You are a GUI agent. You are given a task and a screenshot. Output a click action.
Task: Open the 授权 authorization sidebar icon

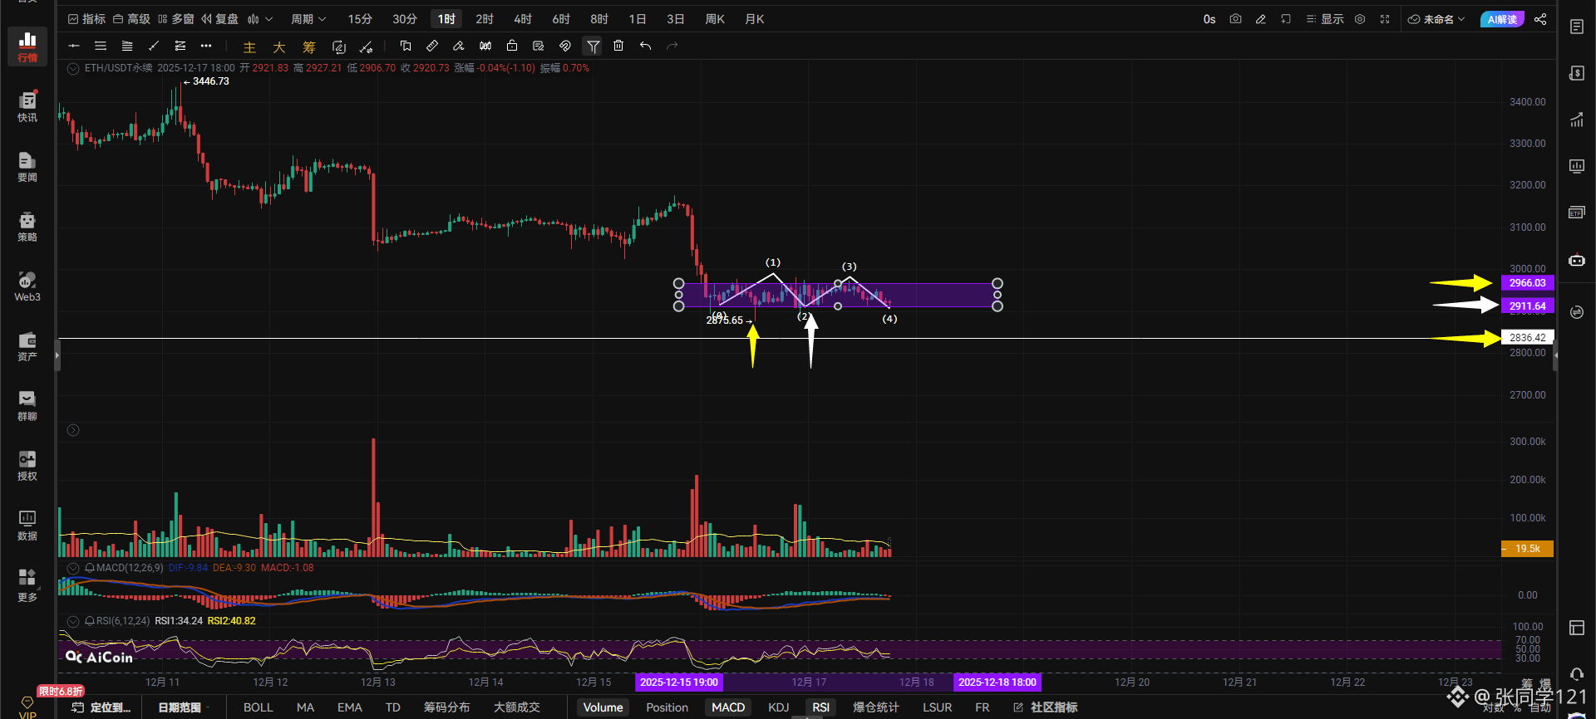[x=27, y=465]
